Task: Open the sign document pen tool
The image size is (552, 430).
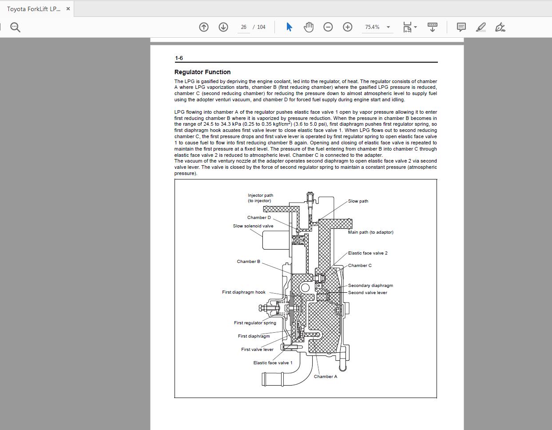Action: [500, 27]
